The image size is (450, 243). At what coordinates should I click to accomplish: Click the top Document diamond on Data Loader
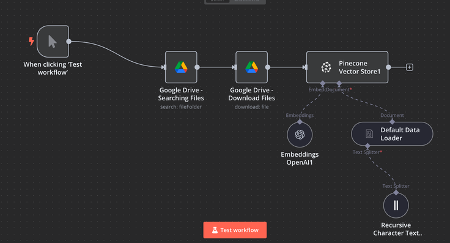click(x=392, y=122)
